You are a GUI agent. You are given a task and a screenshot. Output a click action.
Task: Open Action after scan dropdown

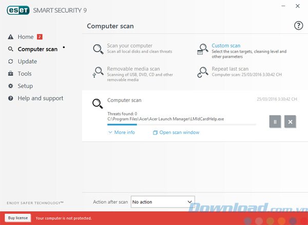coord(163,201)
